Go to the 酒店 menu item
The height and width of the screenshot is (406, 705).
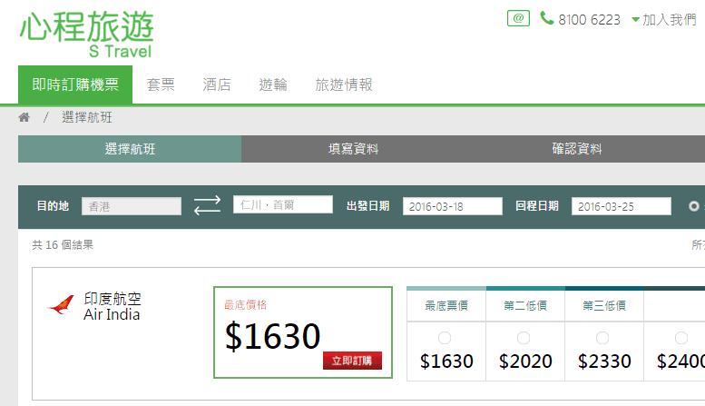[x=217, y=84]
